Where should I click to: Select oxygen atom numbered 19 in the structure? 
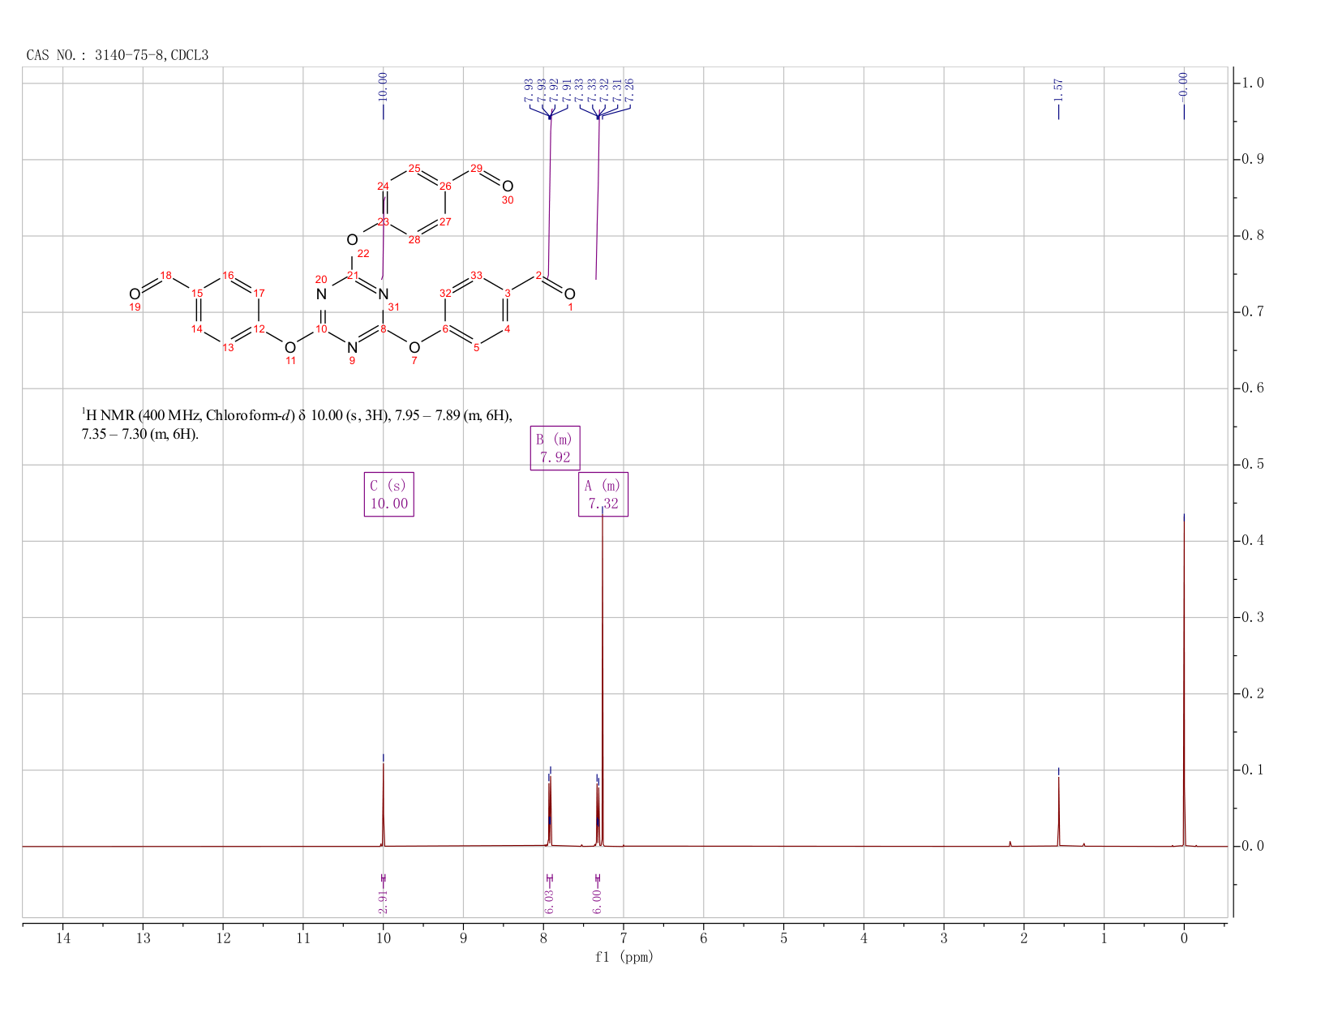135,294
